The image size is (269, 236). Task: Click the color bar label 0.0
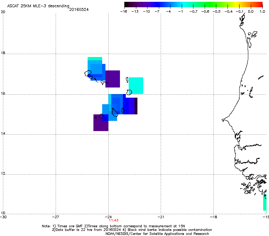coord(251,12)
